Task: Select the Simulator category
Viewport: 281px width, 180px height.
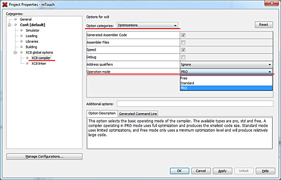Action: click(x=32, y=30)
